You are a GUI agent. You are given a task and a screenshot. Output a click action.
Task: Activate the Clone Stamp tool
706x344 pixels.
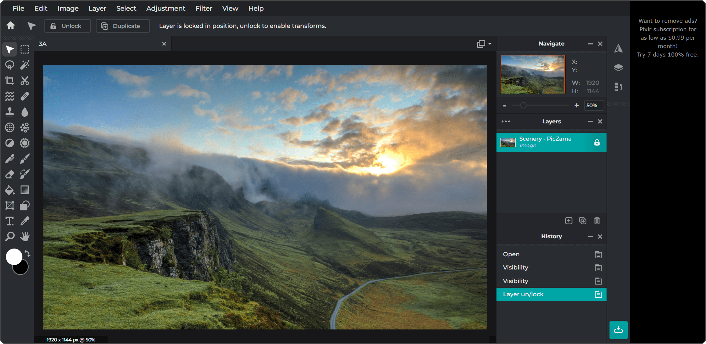(x=10, y=112)
